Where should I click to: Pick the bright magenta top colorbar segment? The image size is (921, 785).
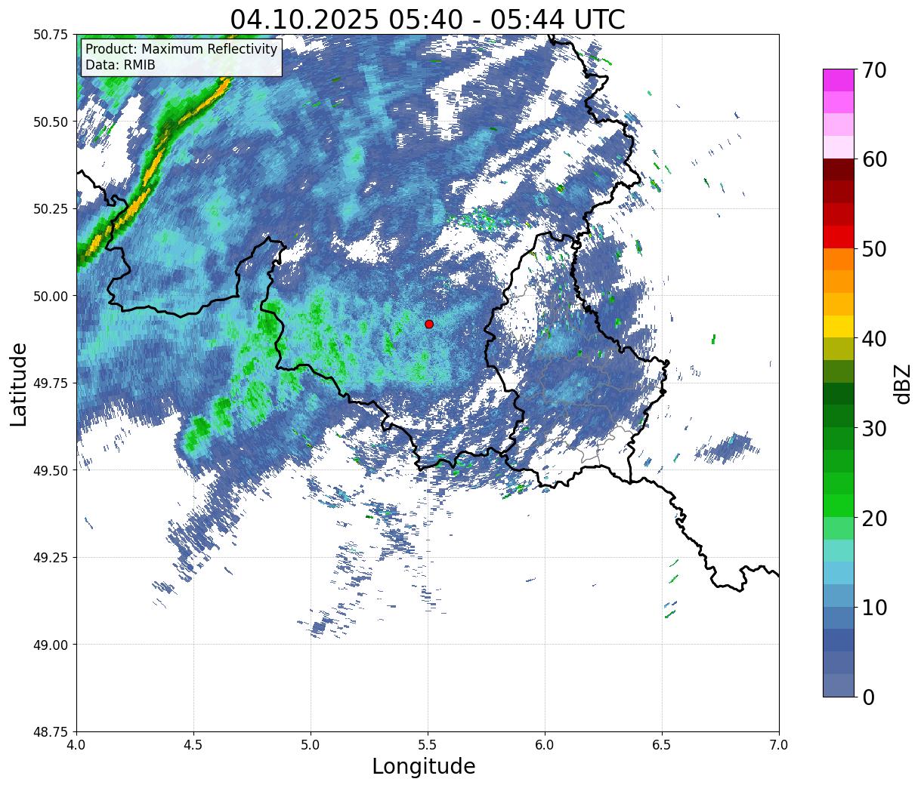839,80
